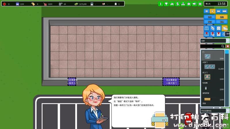Pause the game with the pause button
The height and width of the screenshot is (129, 230).
pyautogui.click(x=206, y=11)
